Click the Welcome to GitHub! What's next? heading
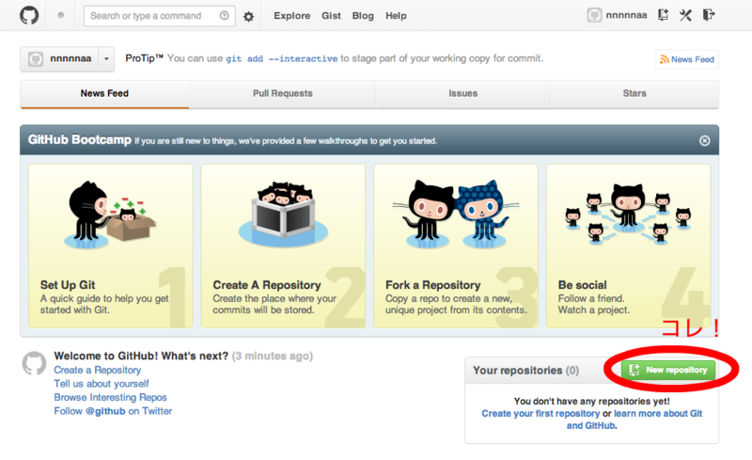 (x=141, y=356)
